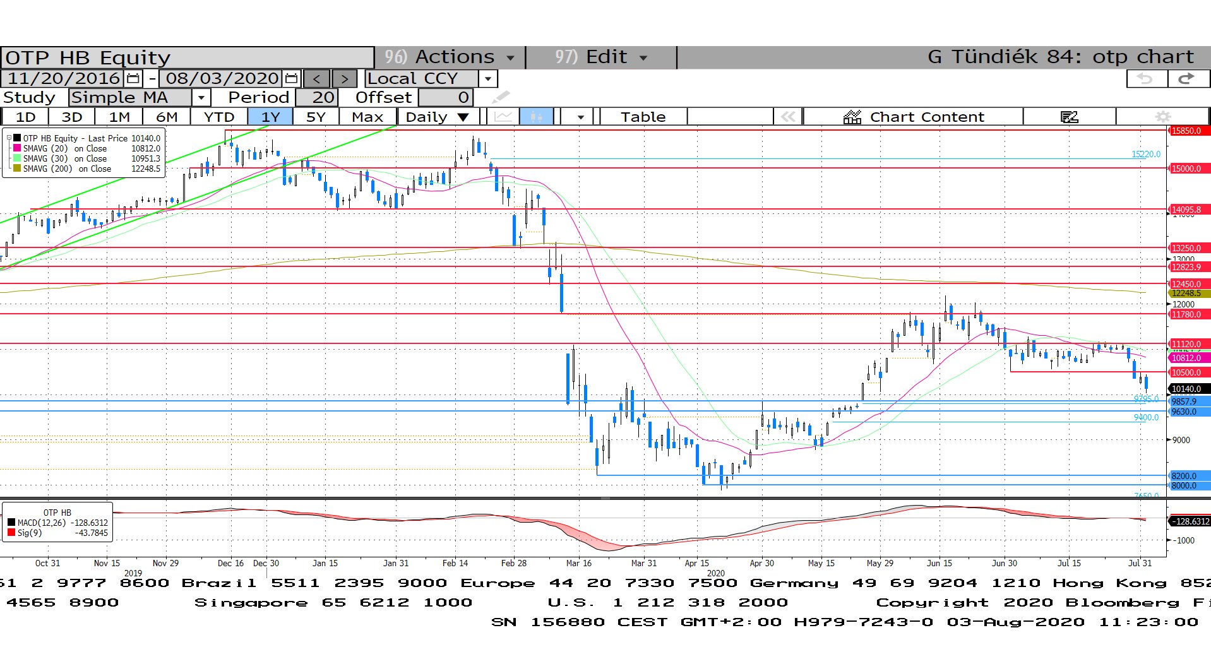Click the Chart Content button label
The width and height of the screenshot is (1211, 647).
pyautogui.click(x=927, y=117)
